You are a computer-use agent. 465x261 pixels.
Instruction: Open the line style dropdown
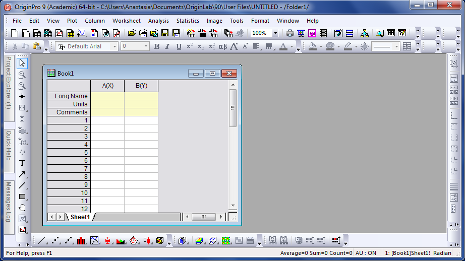396,46
